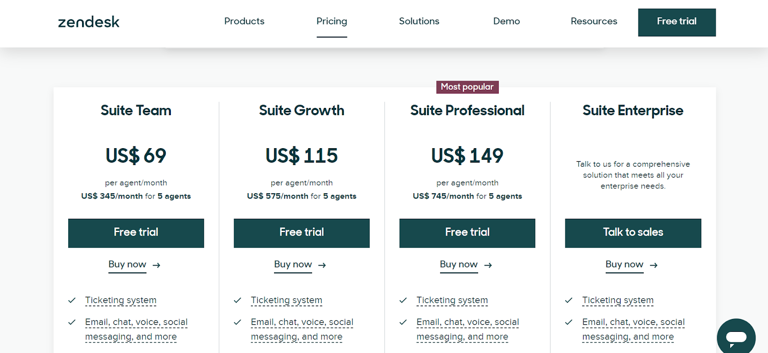Screen dimensions: 768x353
Task: Select the Pricing navigation item
Action: (x=332, y=21)
